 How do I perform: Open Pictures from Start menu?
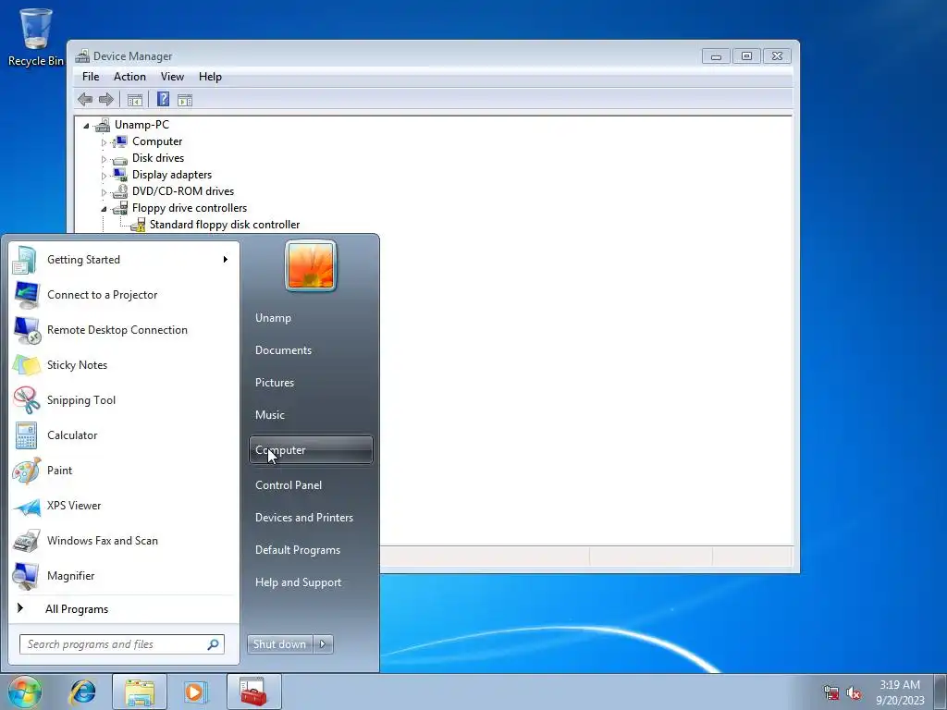point(311,383)
